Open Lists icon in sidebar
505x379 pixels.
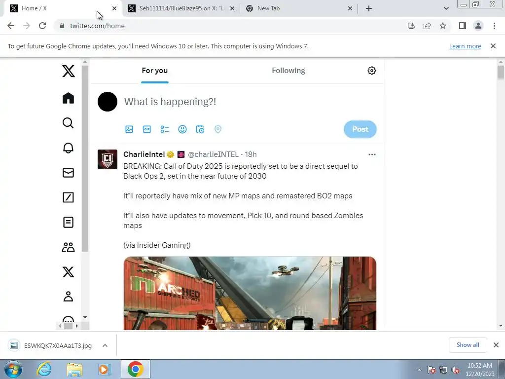(x=68, y=223)
